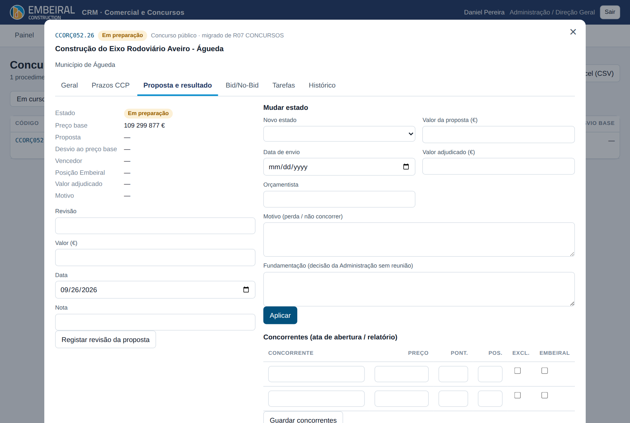
Task: Click second row Preço input
Action: [401, 398]
